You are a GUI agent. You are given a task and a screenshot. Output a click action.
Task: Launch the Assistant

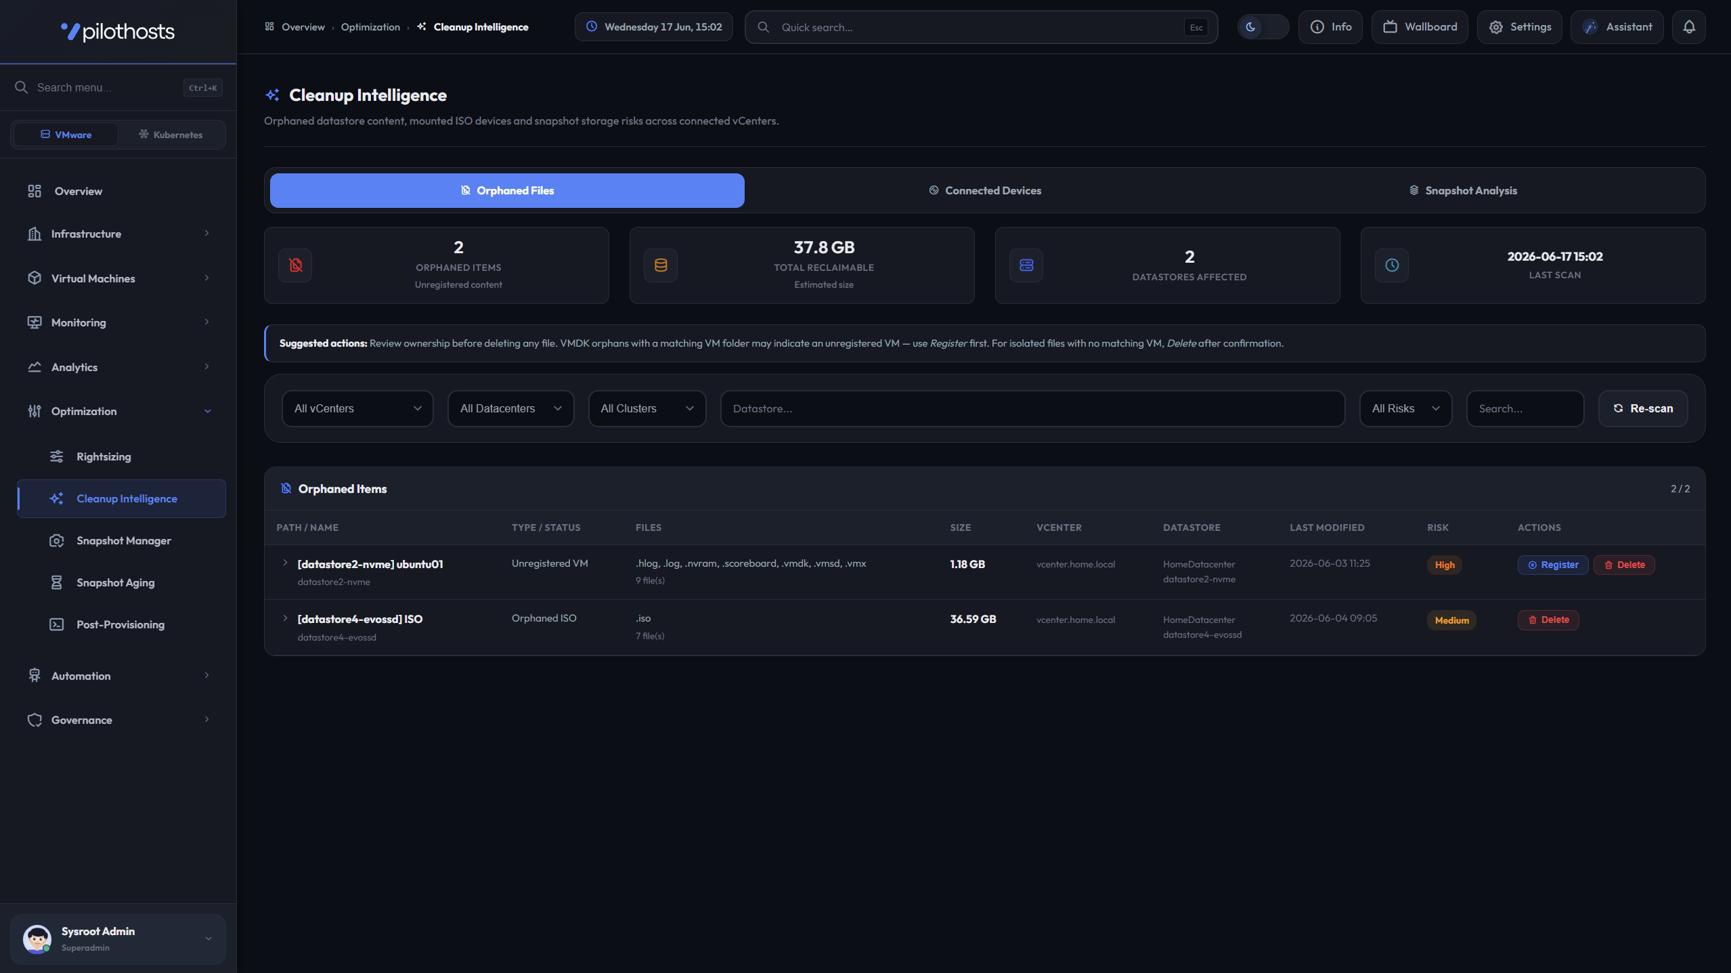pyautogui.click(x=1617, y=27)
